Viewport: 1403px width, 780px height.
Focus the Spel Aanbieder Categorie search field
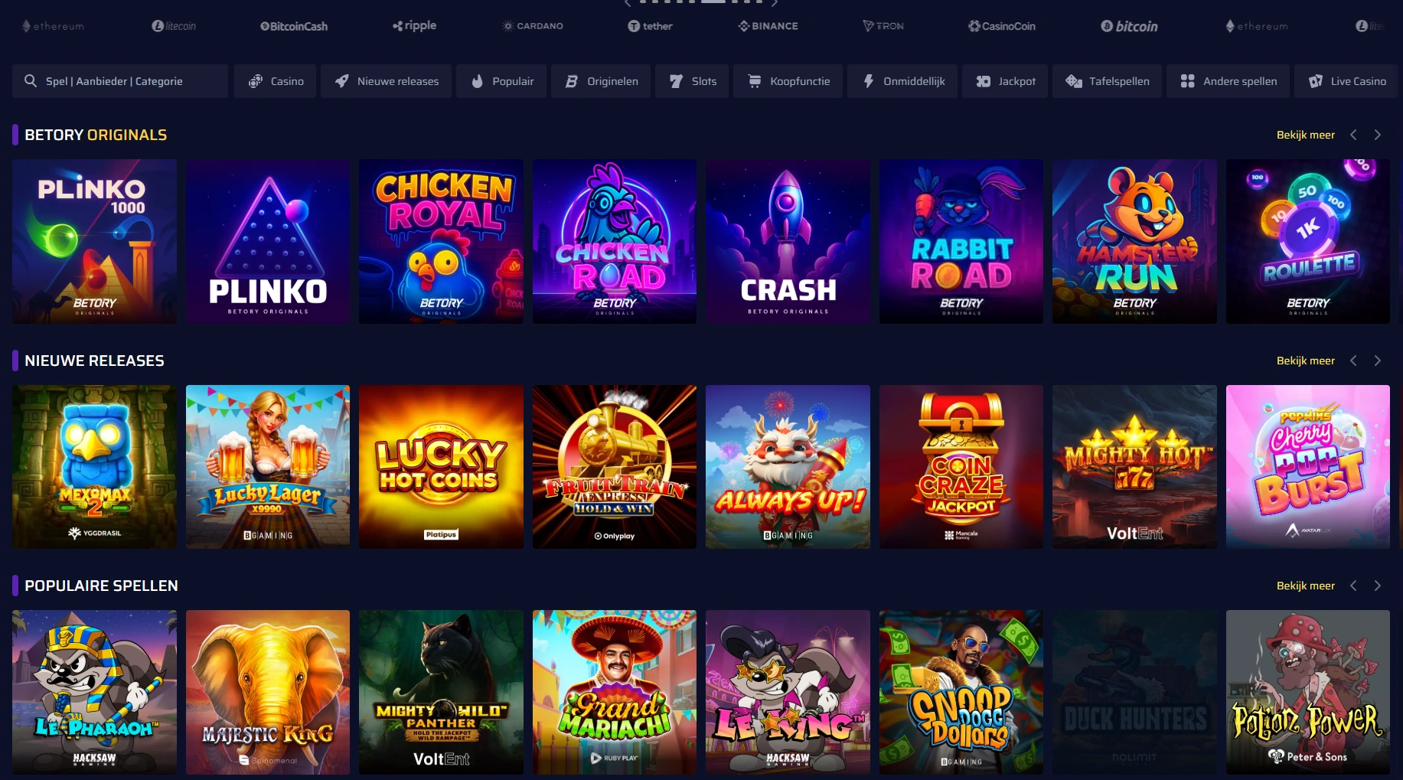coord(120,81)
